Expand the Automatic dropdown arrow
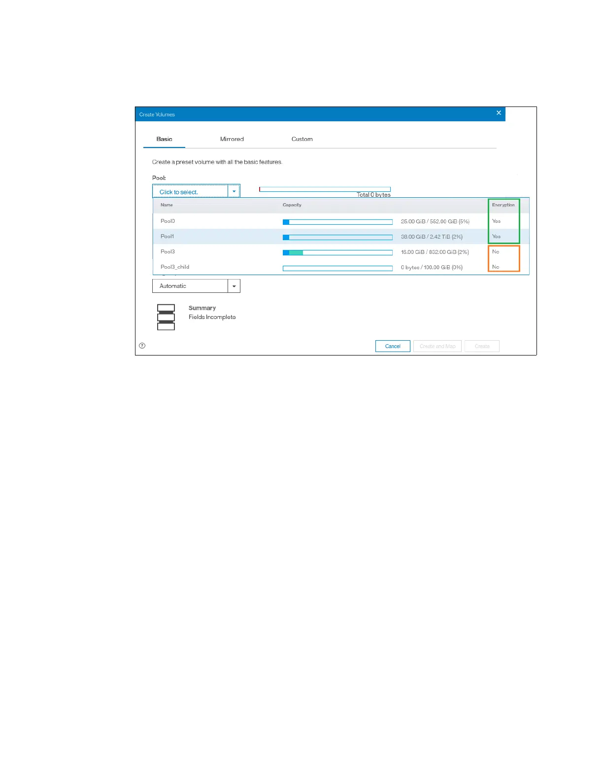Viewport: 603px width, 781px height. [x=234, y=286]
